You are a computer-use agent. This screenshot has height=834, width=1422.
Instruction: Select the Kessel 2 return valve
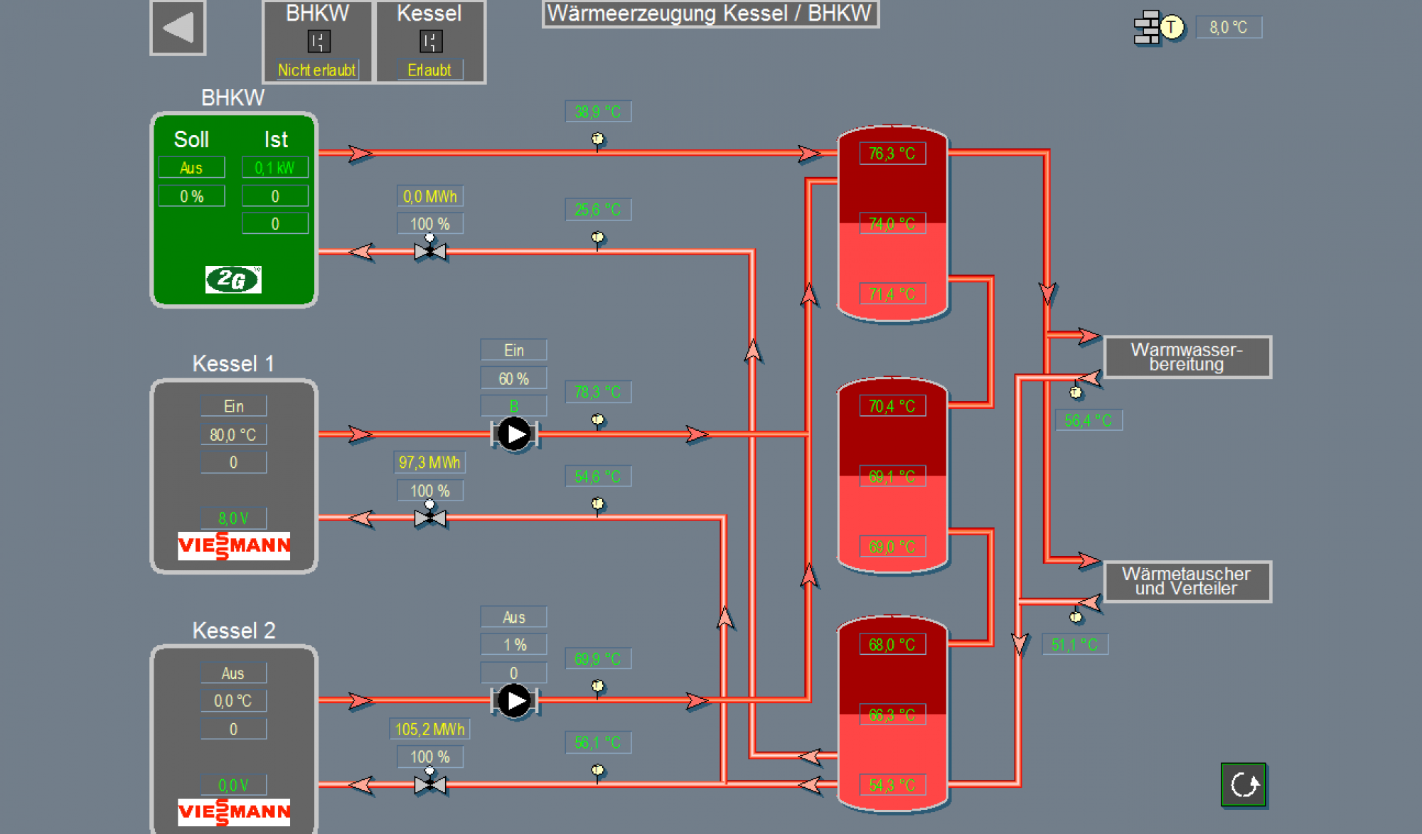430,784
